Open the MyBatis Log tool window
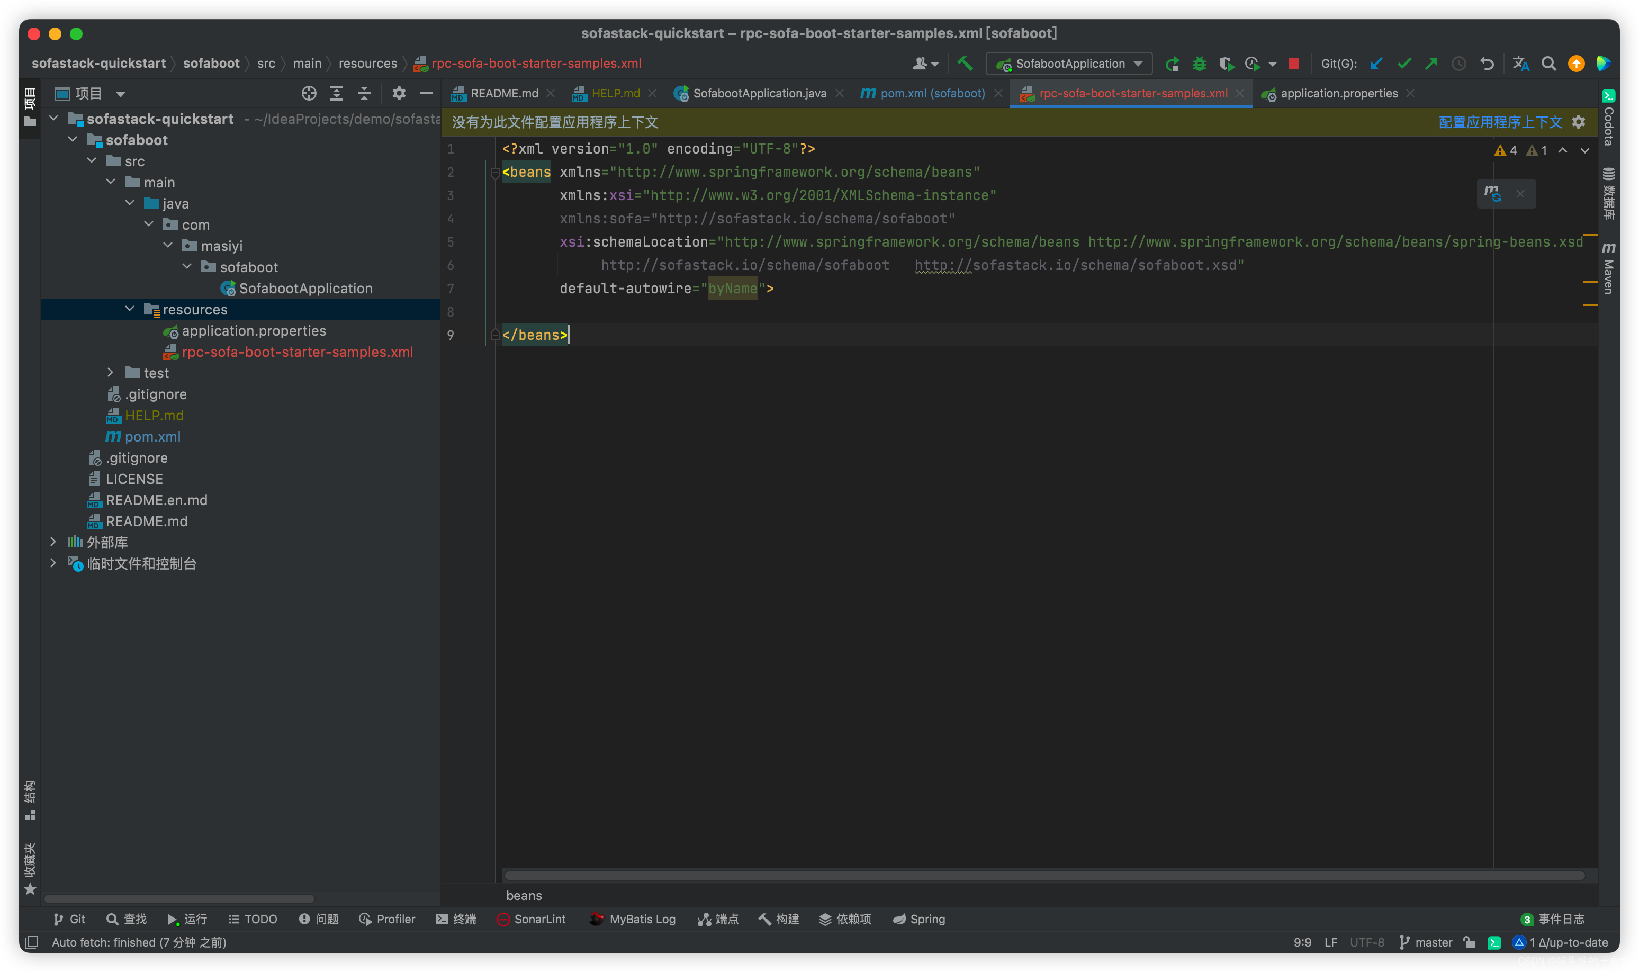This screenshot has height=972, width=1639. 633,919
